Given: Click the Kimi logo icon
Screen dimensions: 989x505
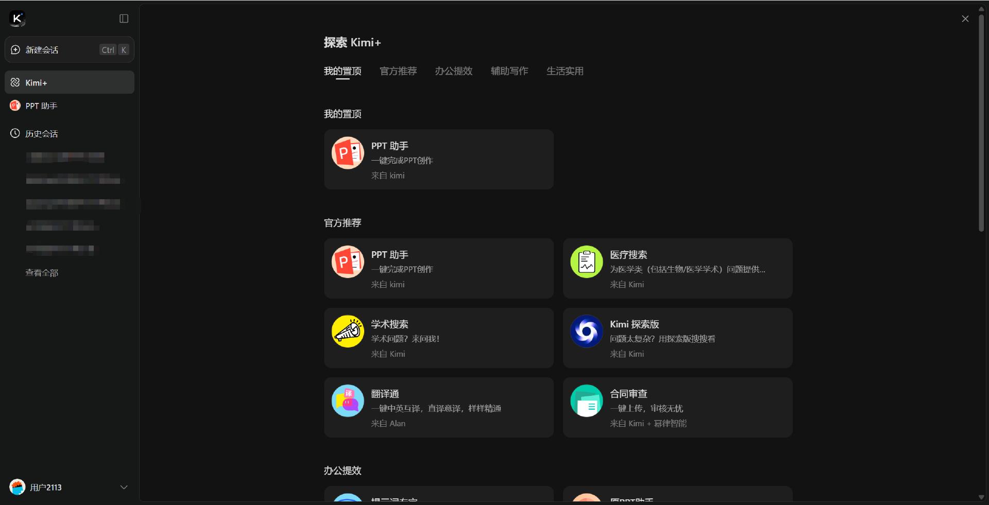Looking at the screenshot, I should coord(17,19).
